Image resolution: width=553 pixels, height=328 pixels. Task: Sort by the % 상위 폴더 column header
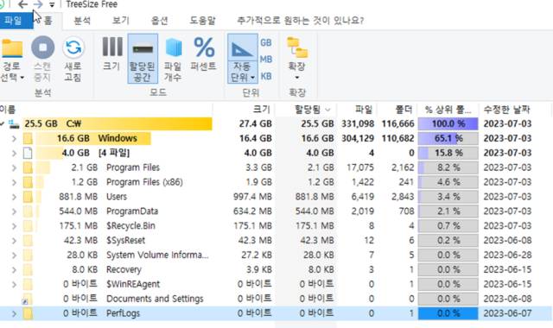pyautogui.click(x=448, y=110)
